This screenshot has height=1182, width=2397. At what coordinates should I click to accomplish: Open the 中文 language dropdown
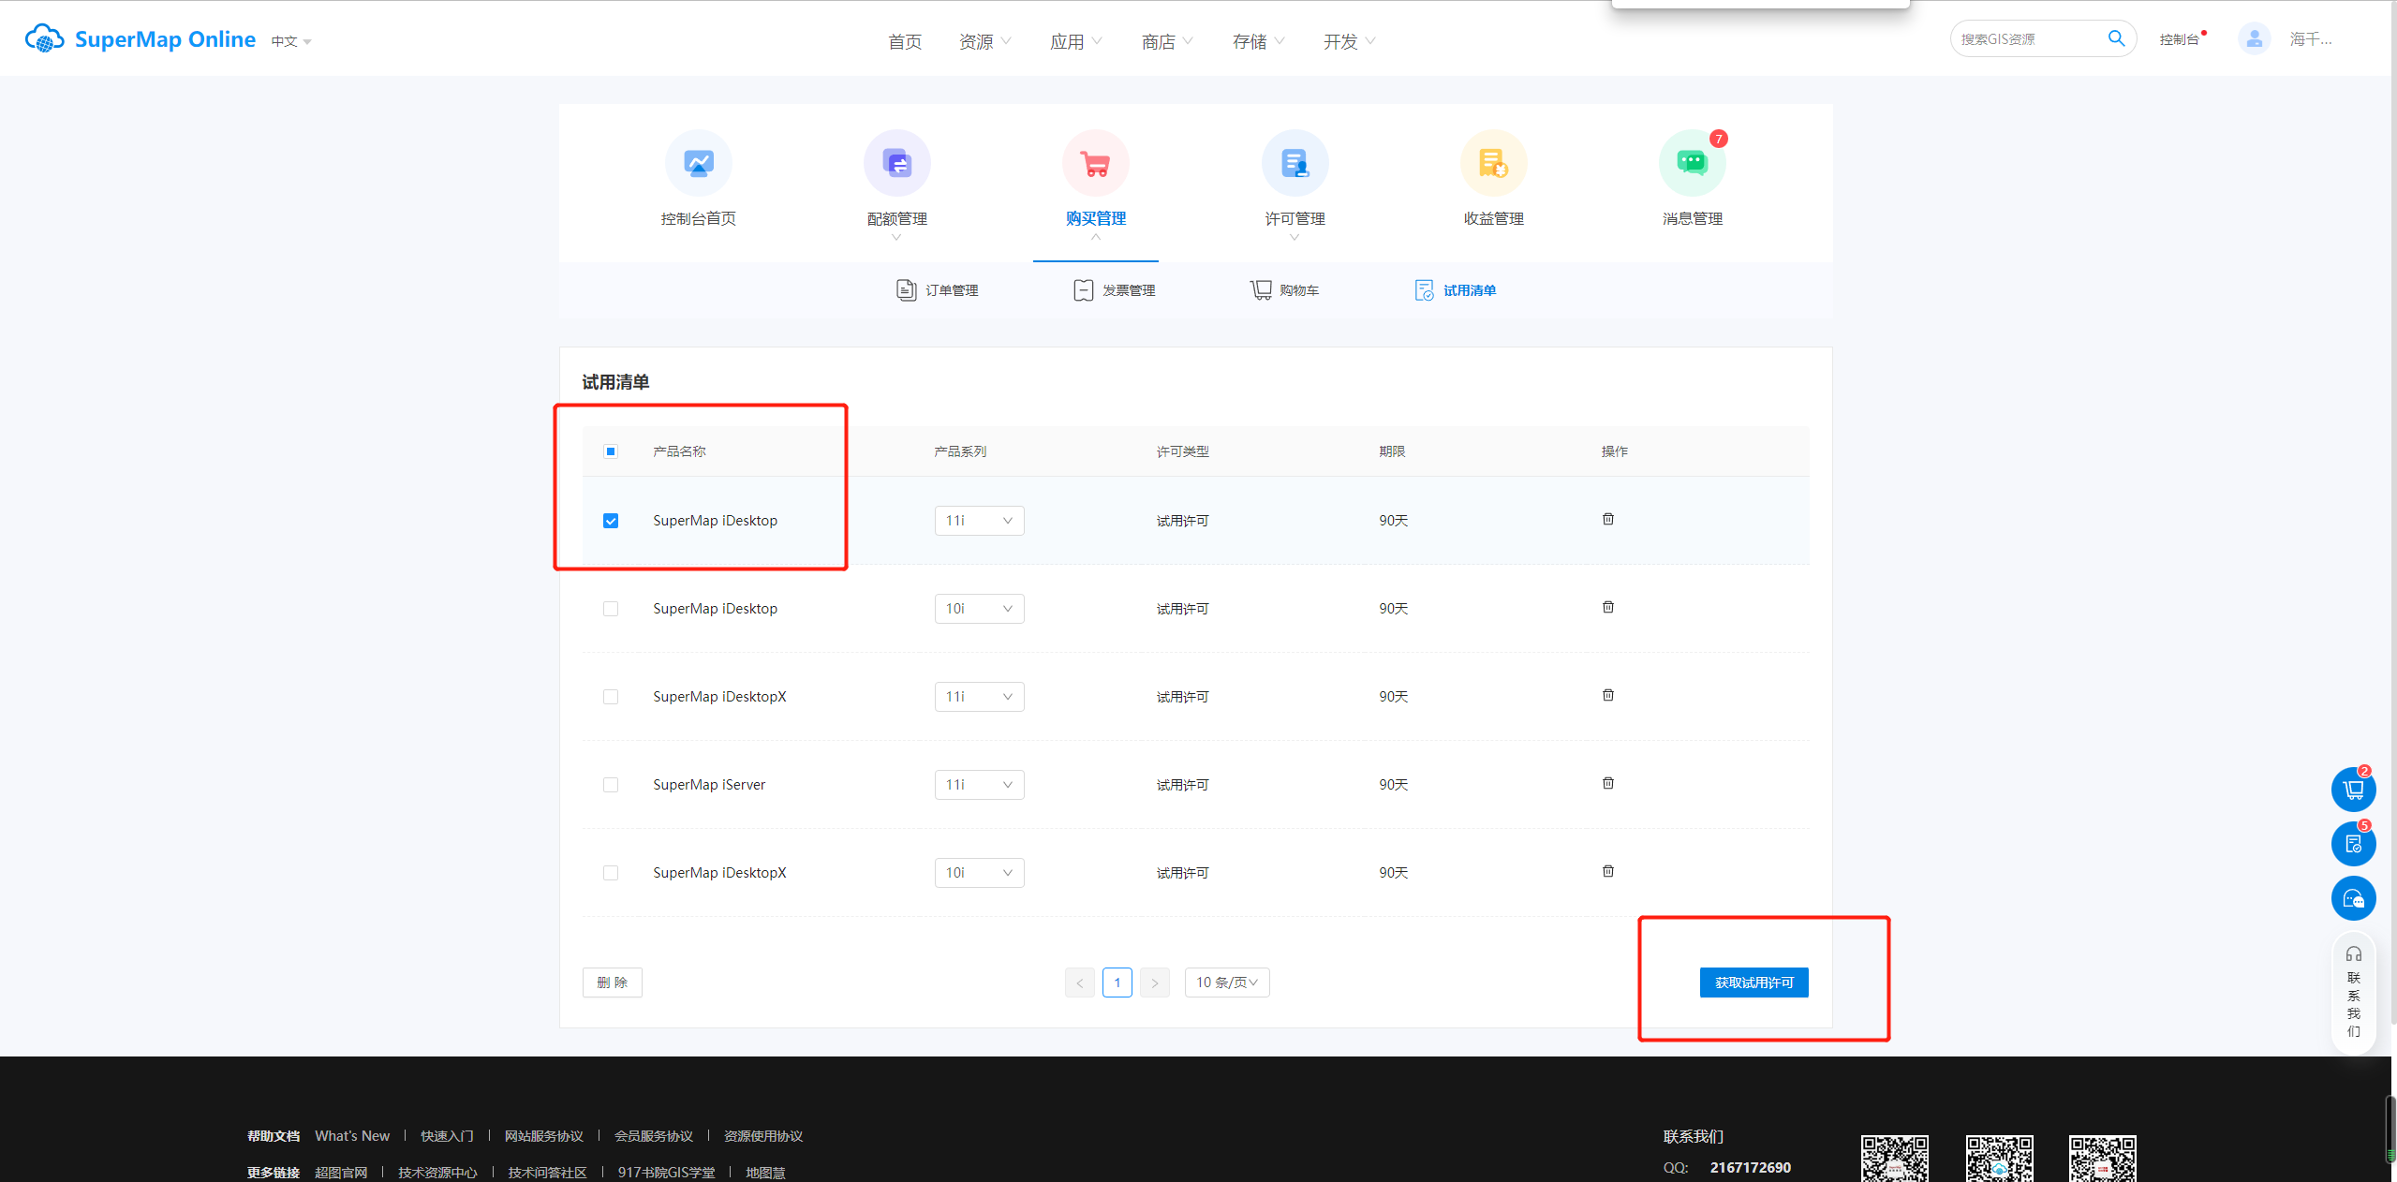[291, 41]
